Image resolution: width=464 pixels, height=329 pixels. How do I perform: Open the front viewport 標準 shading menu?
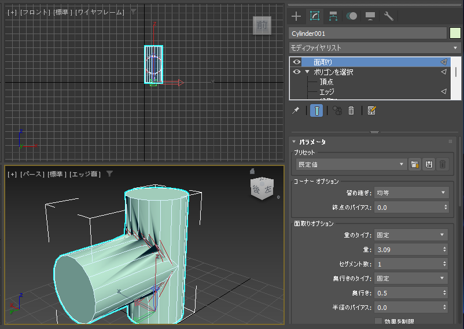pyautogui.click(x=62, y=12)
